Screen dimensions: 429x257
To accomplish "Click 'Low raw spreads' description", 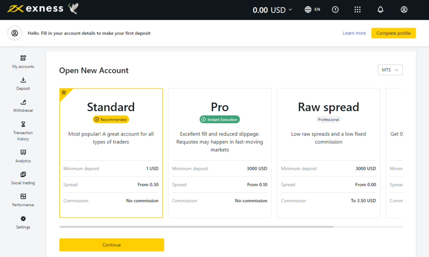I will pos(328,138).
